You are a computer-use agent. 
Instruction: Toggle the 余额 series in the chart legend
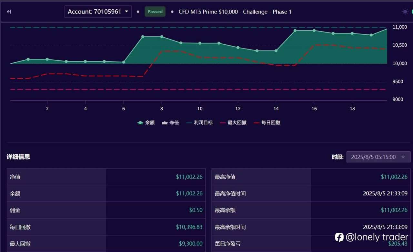(x=146, y=122)
